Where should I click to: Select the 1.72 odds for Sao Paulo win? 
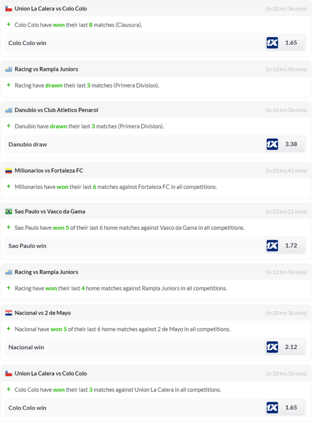tap(291, 245)
